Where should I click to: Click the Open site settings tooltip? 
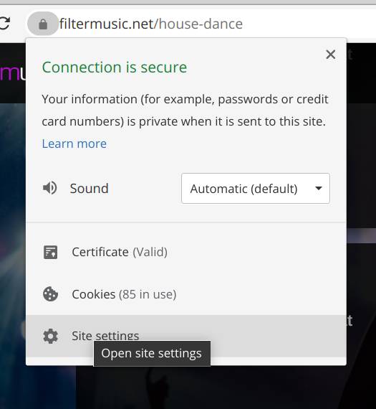[152, 354]
